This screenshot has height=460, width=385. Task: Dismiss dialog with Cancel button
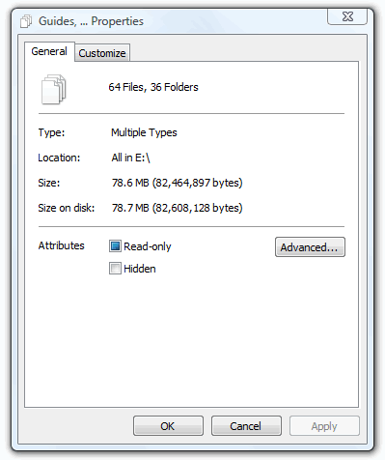coord(246,426)
